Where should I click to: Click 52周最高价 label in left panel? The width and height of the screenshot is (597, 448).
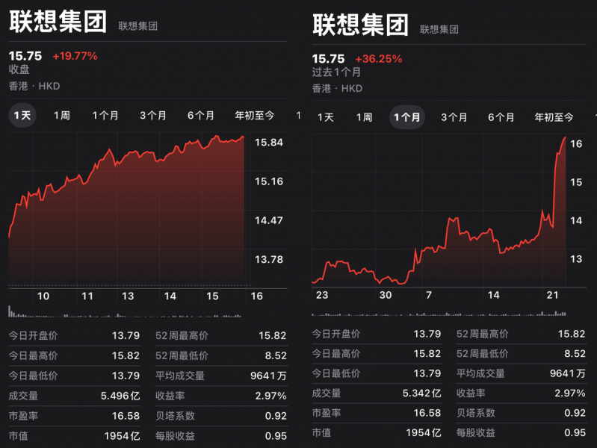pyautogui.click(x=182, y=336)
